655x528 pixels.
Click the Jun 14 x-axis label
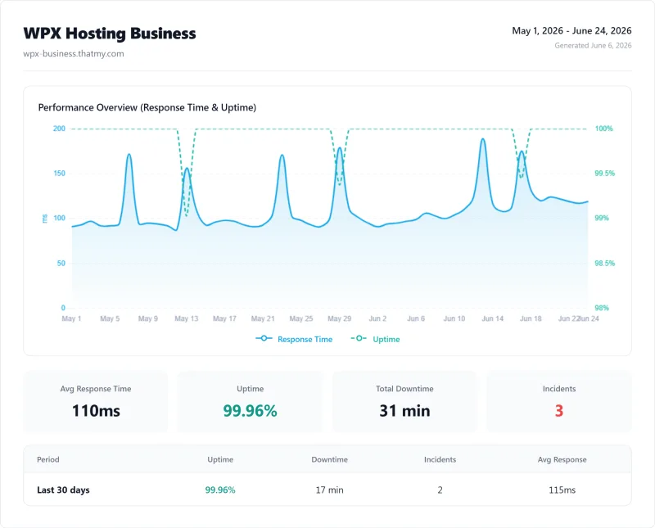pos(493,318)
